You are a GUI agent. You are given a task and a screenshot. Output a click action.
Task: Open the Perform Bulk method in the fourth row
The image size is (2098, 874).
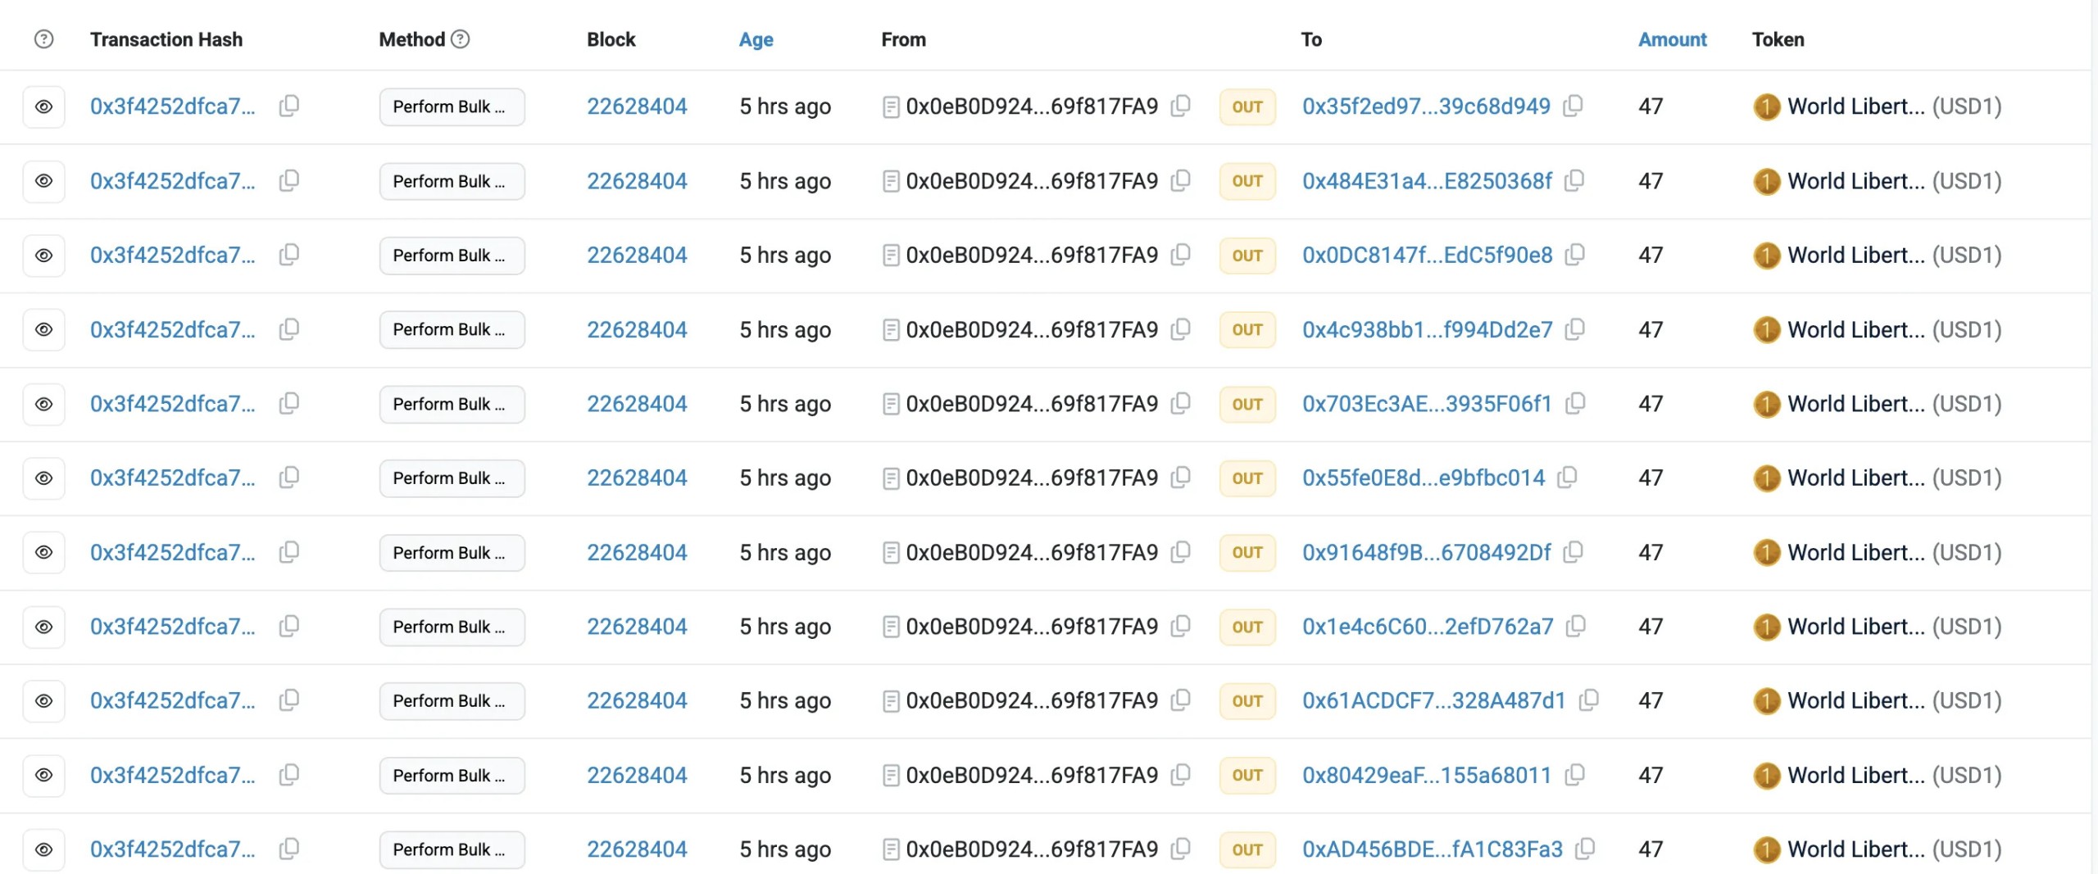[452, 328]
